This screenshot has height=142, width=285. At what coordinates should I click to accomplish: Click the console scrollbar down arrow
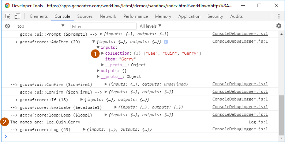282,138
